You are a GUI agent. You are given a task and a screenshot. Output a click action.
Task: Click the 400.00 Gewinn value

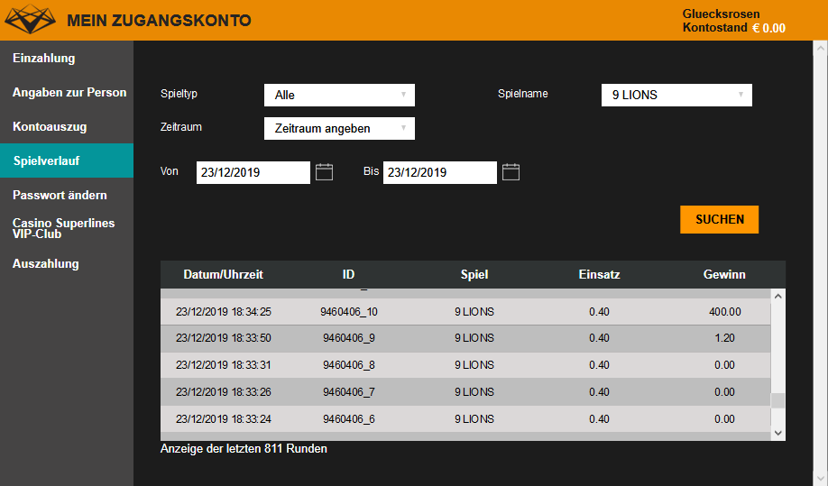click(724, 312)
